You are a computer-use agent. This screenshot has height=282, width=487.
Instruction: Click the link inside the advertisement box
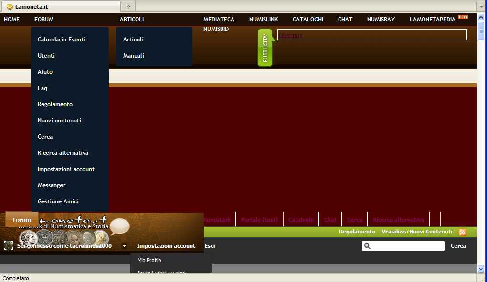[290, 35]
